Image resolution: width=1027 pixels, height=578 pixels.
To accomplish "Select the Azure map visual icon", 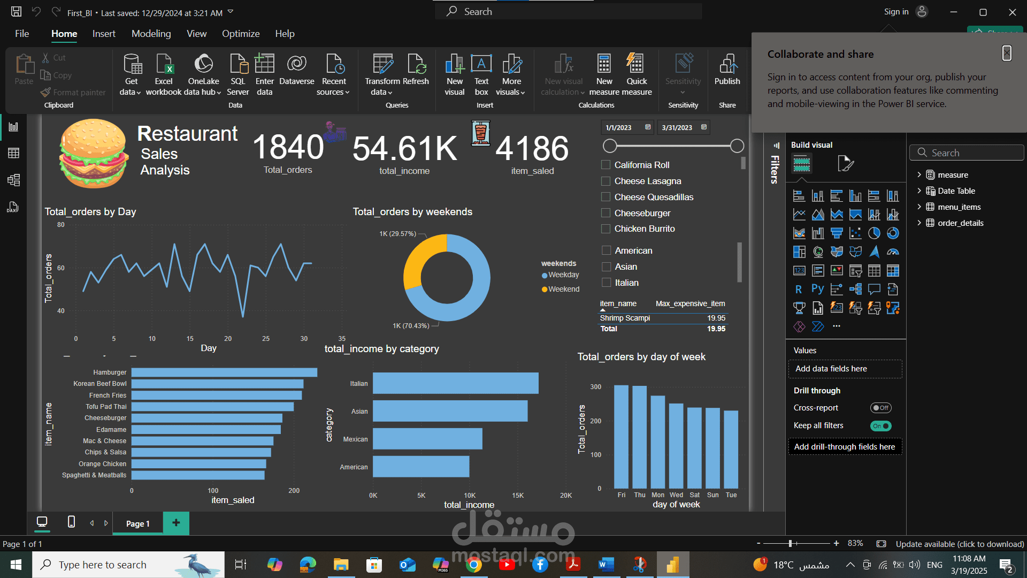I will tap(874, 252).
